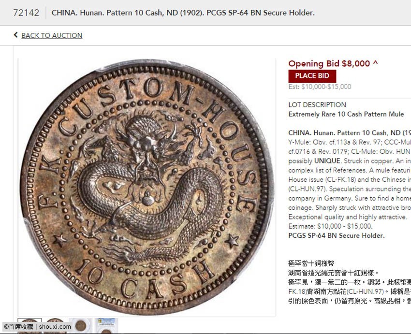Open the main coin image
Viewport: 411px width, 334px height.
click(147, 188)
